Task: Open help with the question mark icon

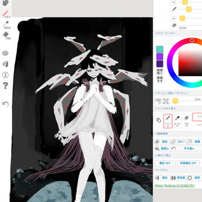Action: [x=6, y=86]
